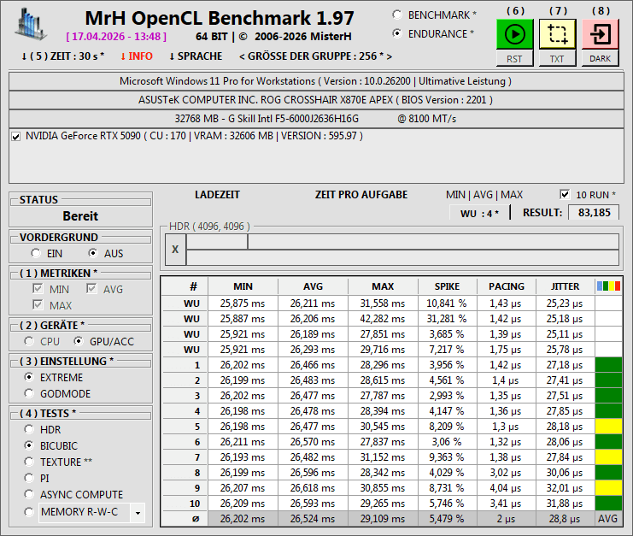This screenshot has width=633, height=536.
Task: Toggle the MIN metric checkbox
Action: click(x=38, y=289)
